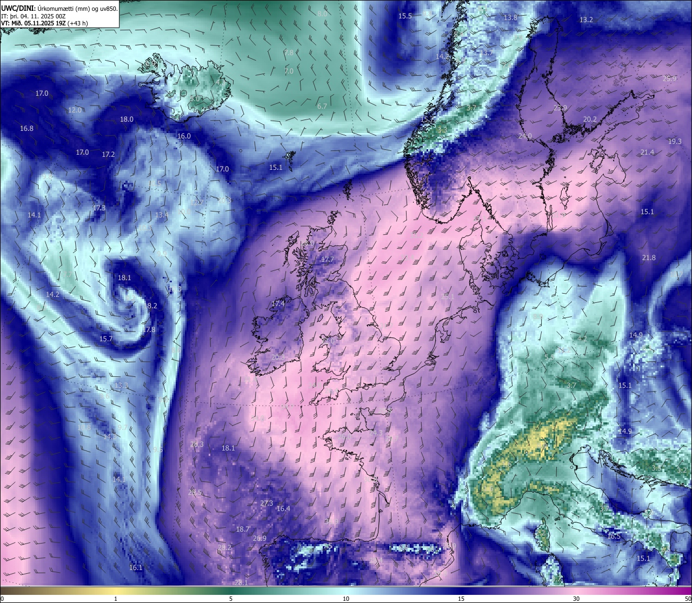Click the map value label "17.7"
Image resolution: width=692 pixels, height=603 pixels.
point(327,260)
